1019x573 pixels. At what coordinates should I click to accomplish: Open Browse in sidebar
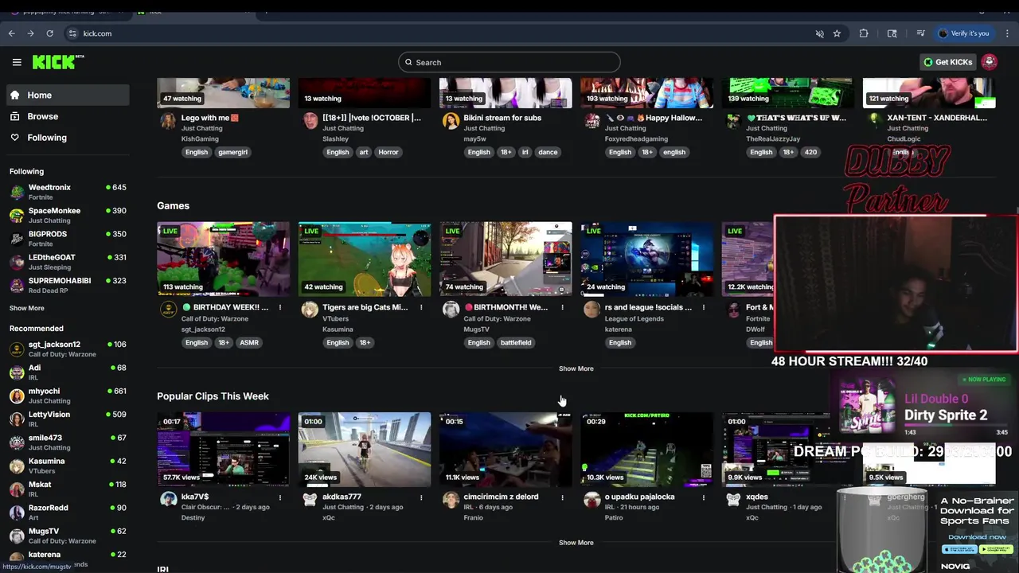pos(68,116)
